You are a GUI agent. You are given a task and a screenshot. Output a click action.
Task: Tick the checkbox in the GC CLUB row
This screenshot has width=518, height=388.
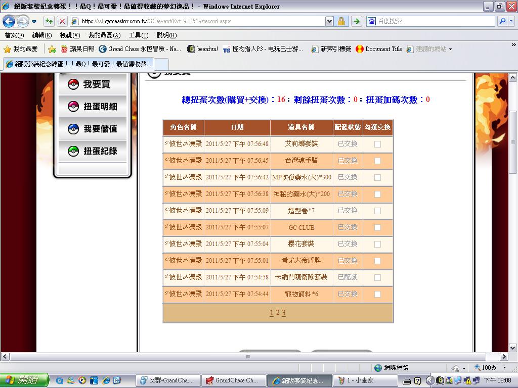click(377, 228)
